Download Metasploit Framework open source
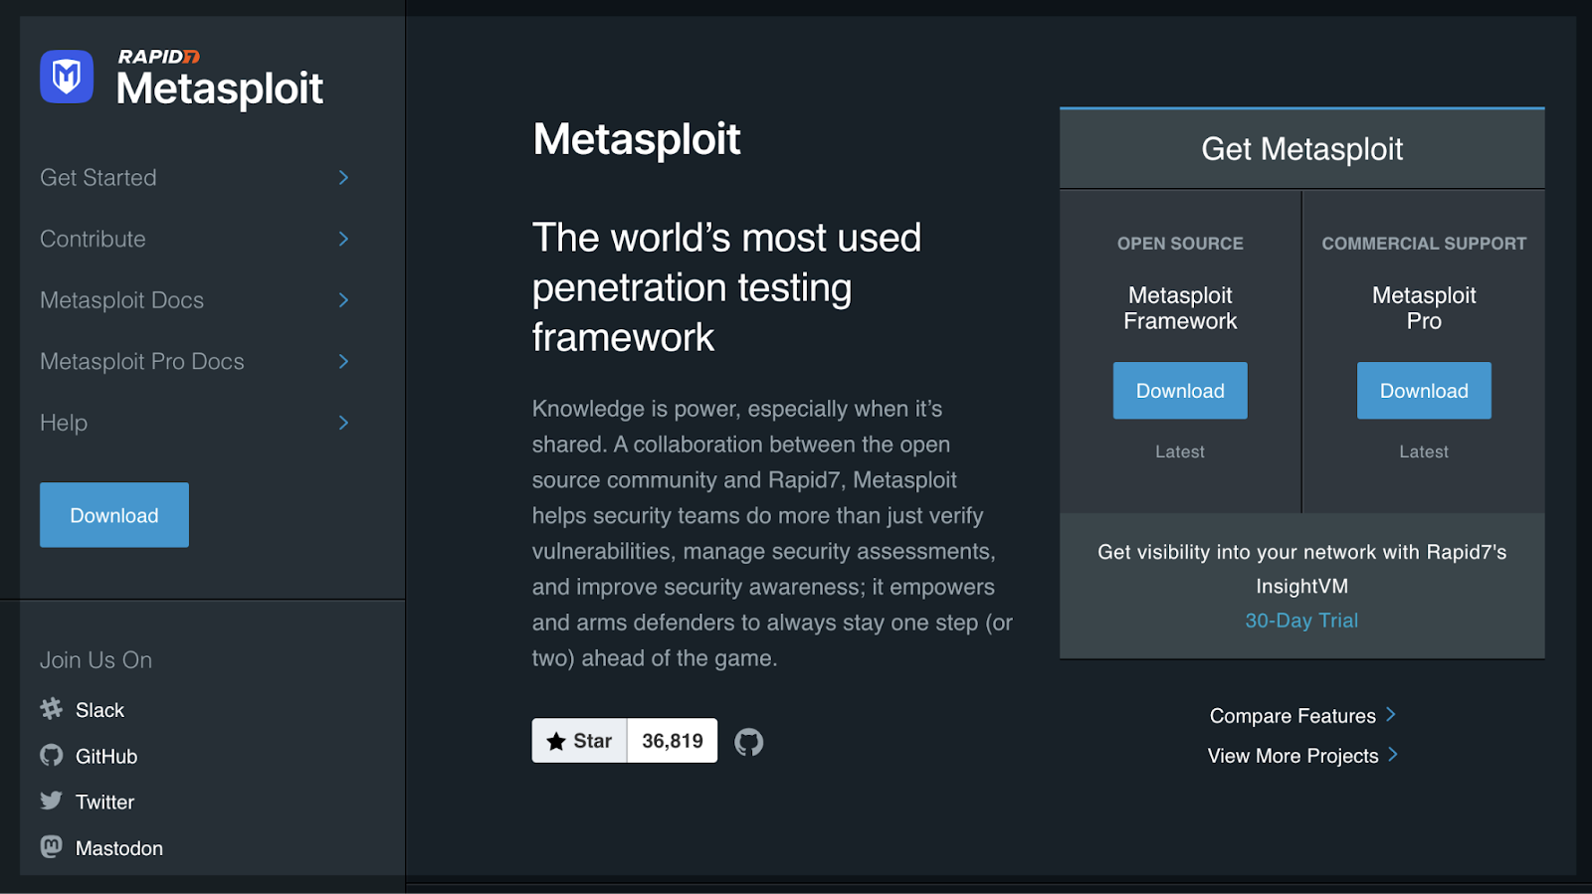1592x894 pixels. tap(1179, 391)
